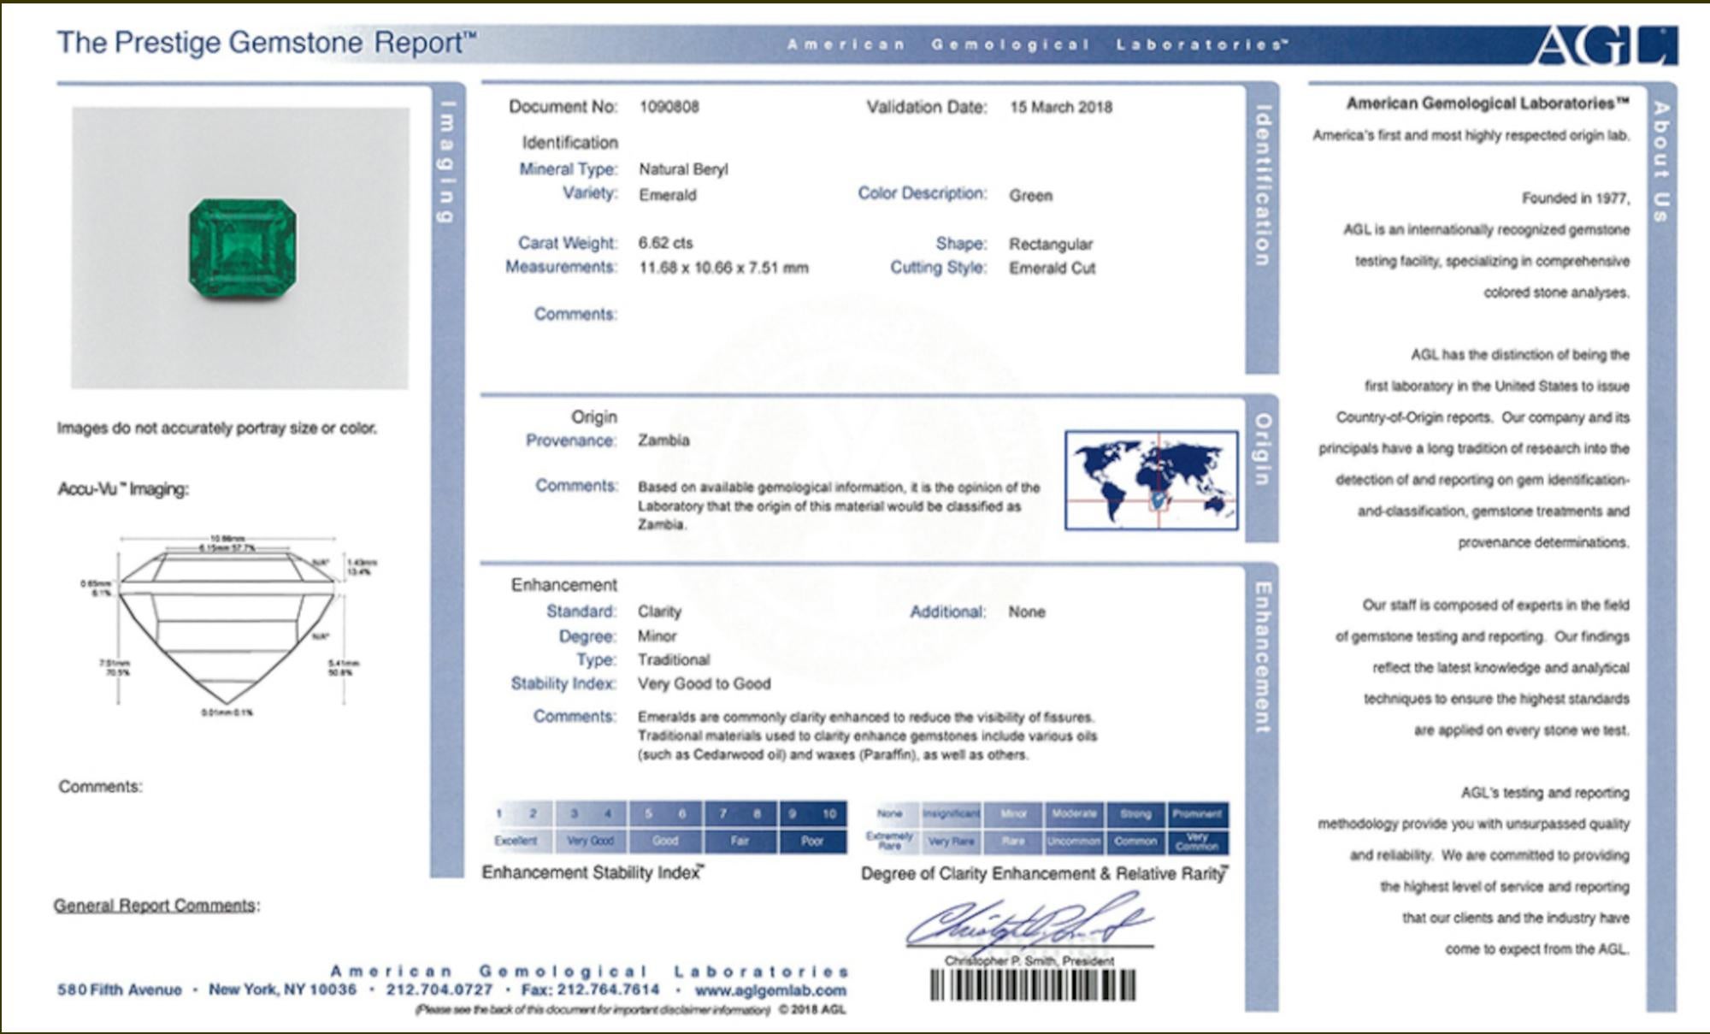1710x1034 pixels.
Task: Click the measurements '11.68 x 10.66 x 7.51 mm'
Action: coord(723,268)
